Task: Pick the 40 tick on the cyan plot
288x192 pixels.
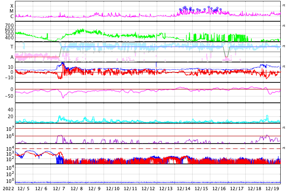Action: [10, 110]
